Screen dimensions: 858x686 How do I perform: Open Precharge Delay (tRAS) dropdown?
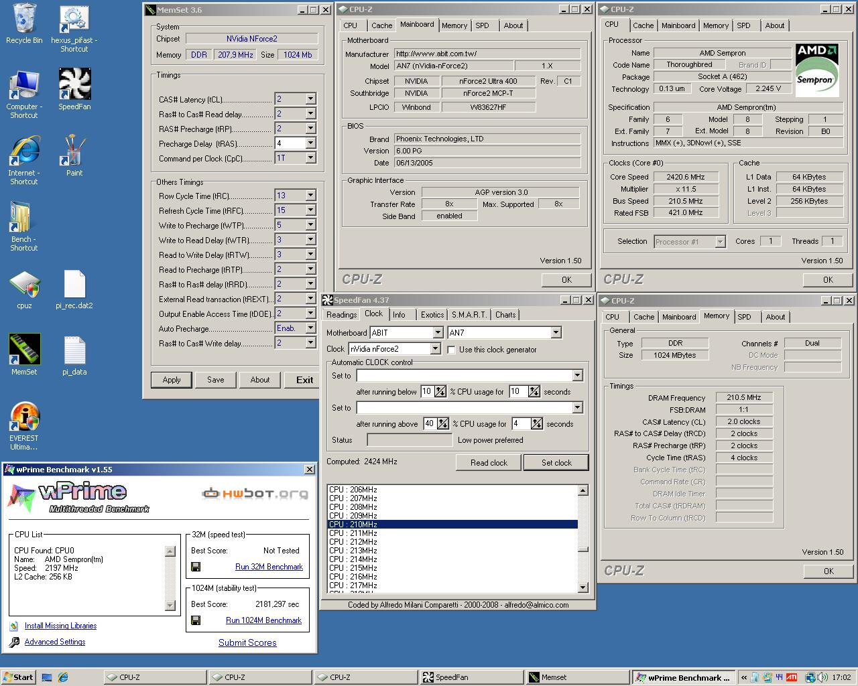tap(310, 143)
